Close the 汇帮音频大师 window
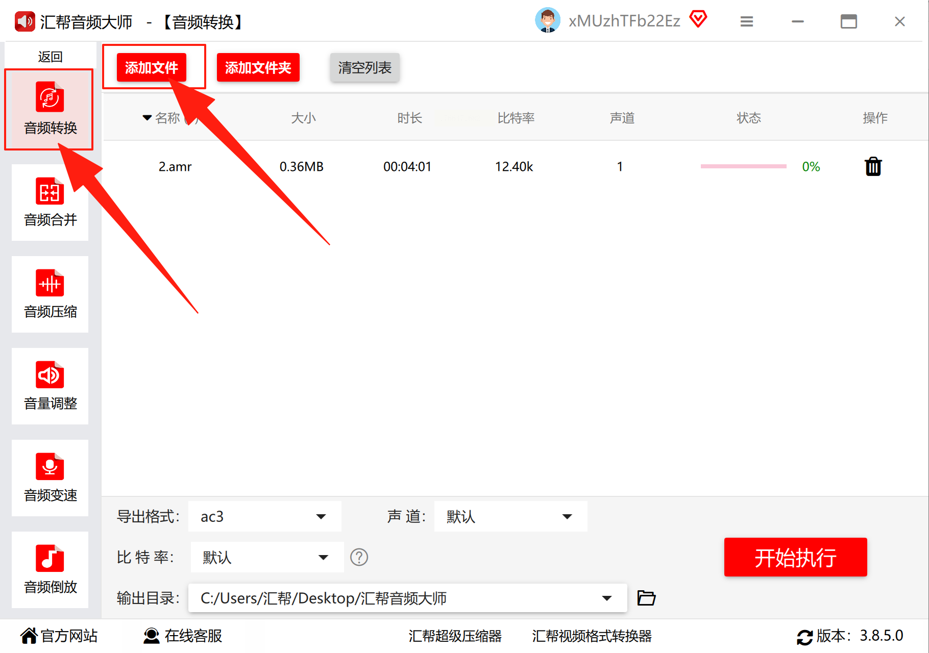929x653 pixels. click(900, 21)
